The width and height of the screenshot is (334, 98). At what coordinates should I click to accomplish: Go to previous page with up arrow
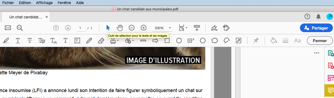56,28
